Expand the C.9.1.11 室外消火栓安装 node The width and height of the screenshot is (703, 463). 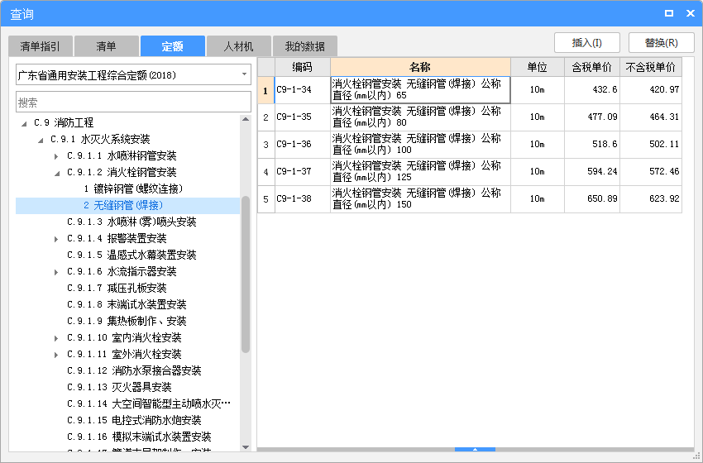point(56,355)
